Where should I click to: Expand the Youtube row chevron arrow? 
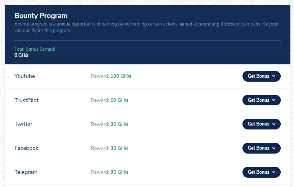tap(274, 76)
